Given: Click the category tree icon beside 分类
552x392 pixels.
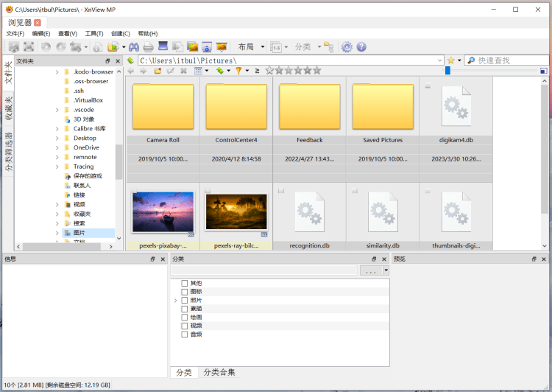Looking at the screenshot, I should click(329, 47).
